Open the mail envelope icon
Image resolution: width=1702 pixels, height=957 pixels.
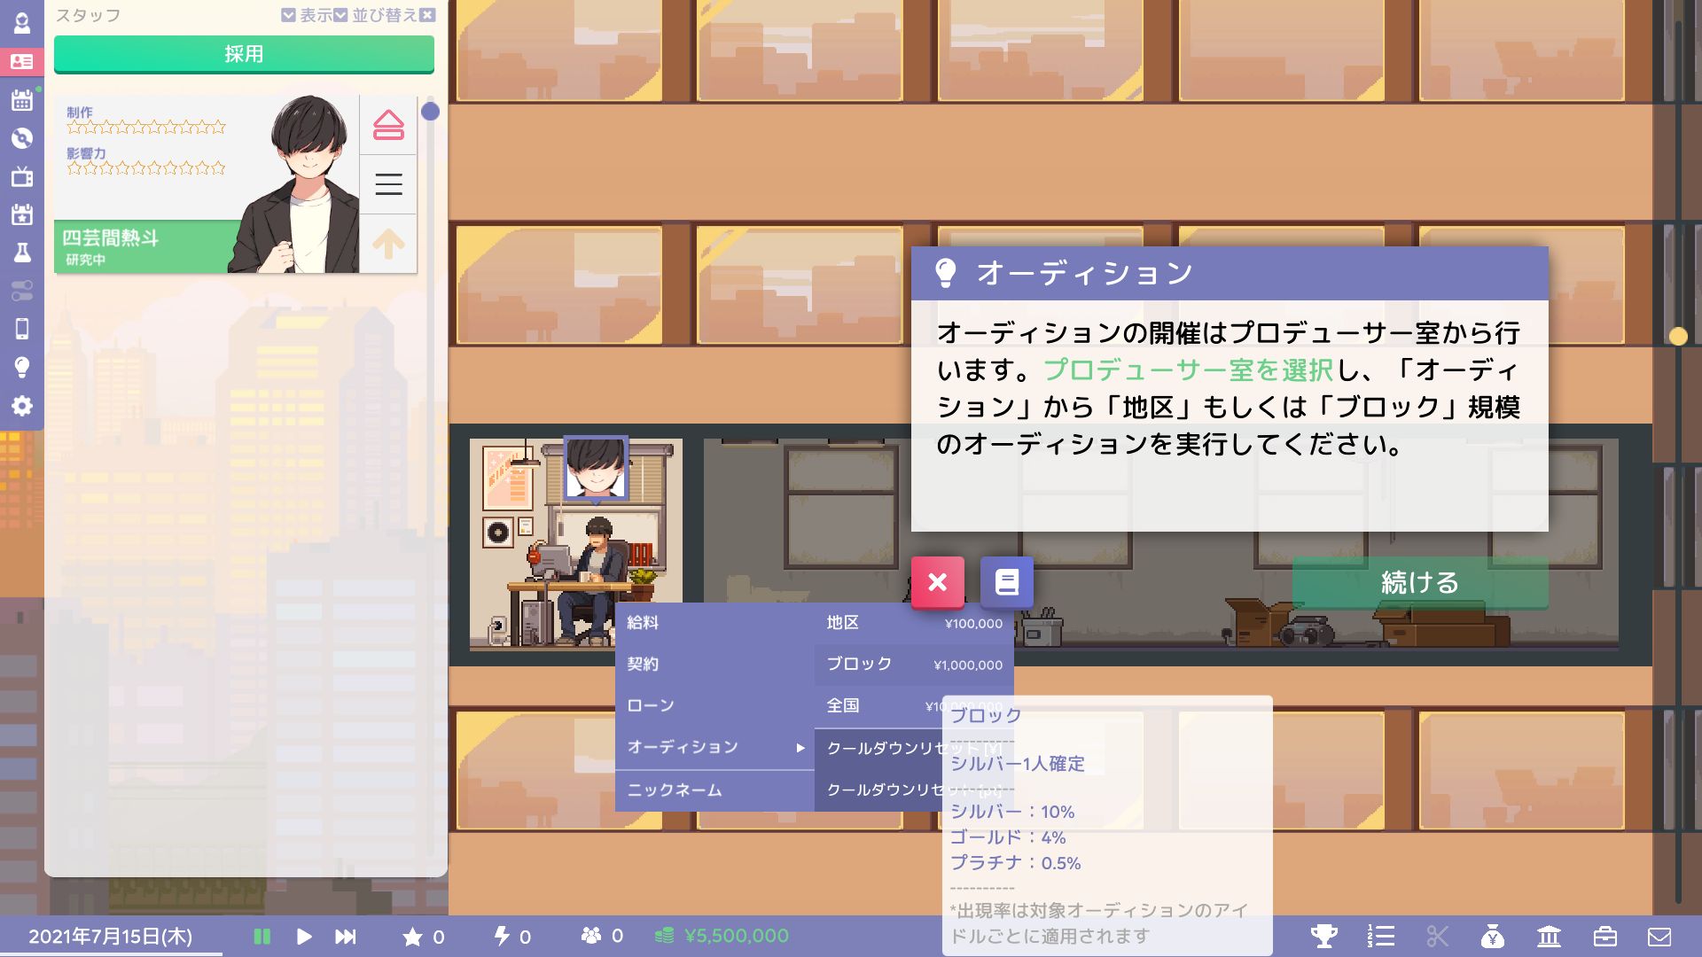click(1659, 937)
